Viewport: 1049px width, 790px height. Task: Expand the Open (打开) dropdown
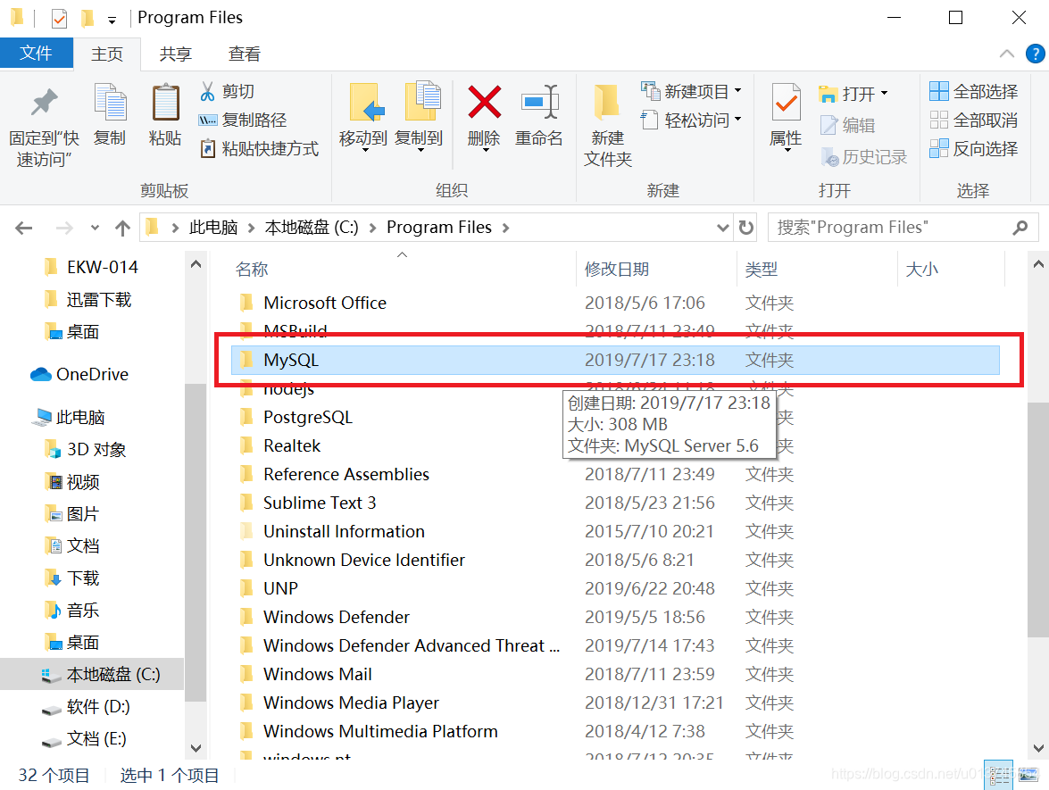tap(853, 94)
